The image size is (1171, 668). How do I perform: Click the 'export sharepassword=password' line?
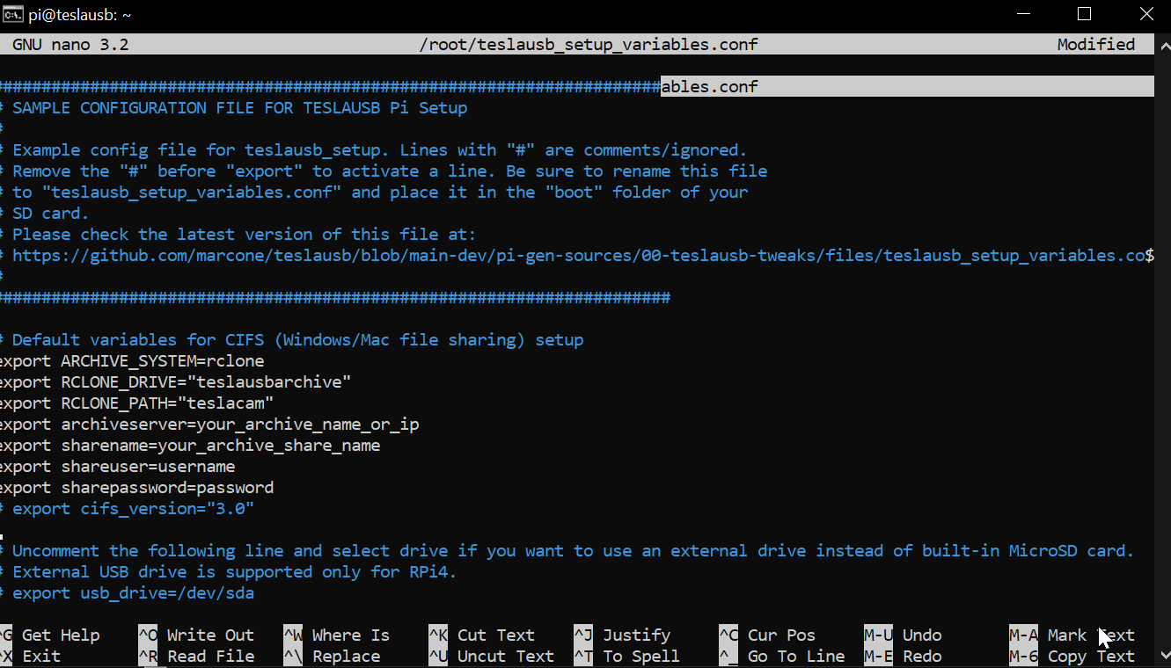[x=136, y=488]
